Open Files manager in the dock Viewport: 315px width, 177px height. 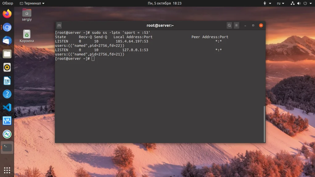[7, 54]
